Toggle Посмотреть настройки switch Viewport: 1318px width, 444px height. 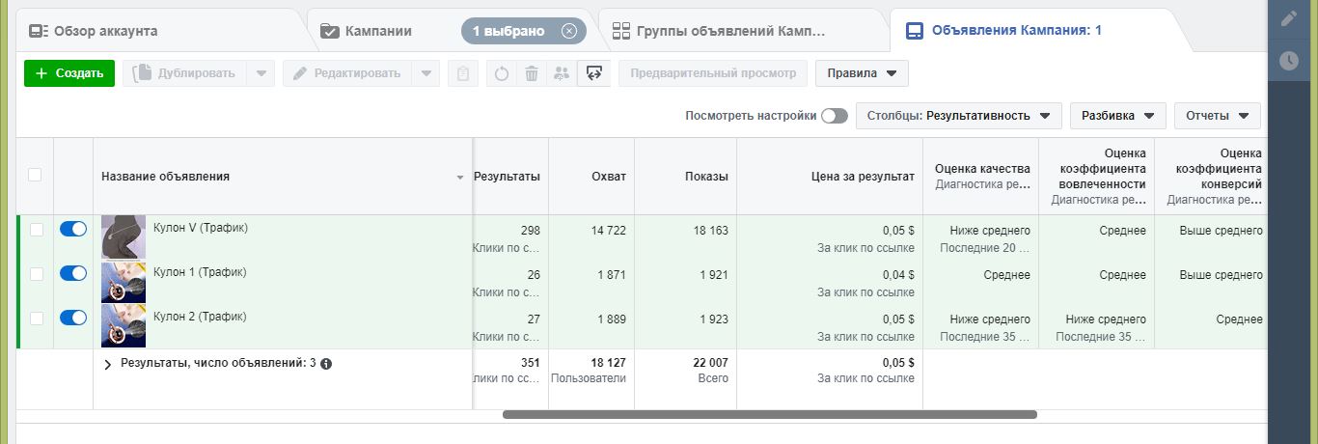point(835,116)
